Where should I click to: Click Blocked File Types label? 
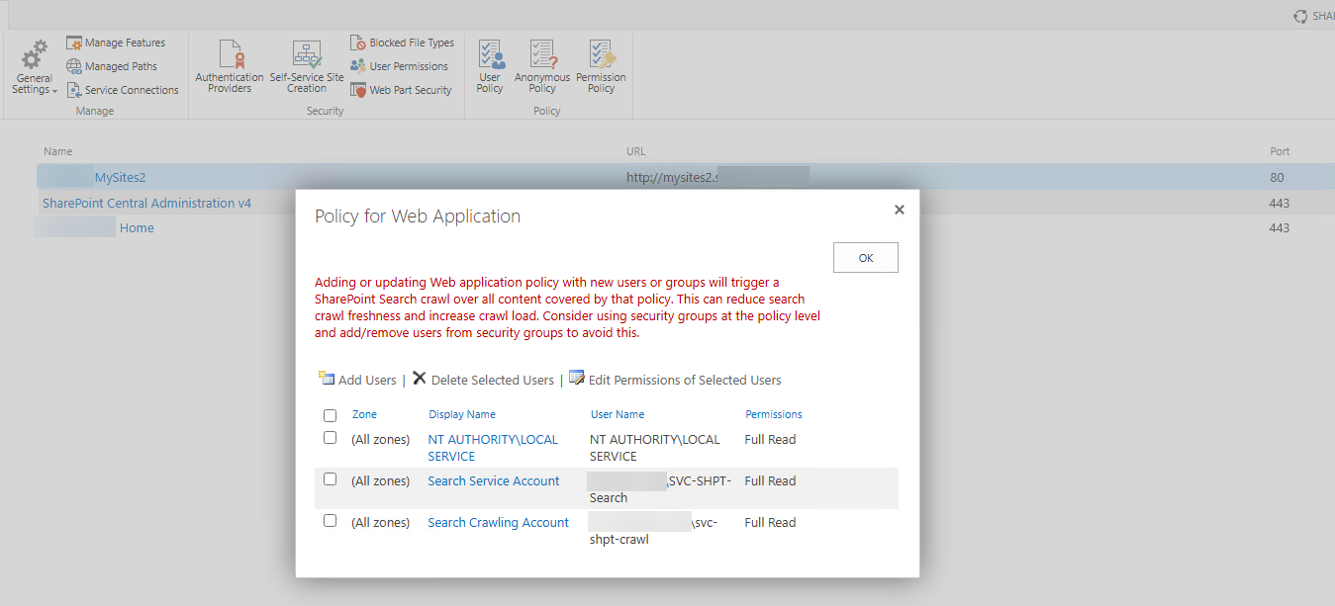coord(412,43)
